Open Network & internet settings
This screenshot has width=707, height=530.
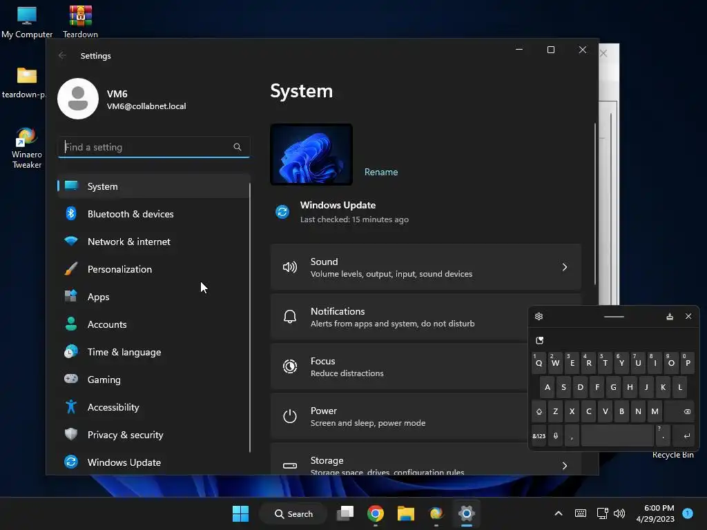pos(153,242)
